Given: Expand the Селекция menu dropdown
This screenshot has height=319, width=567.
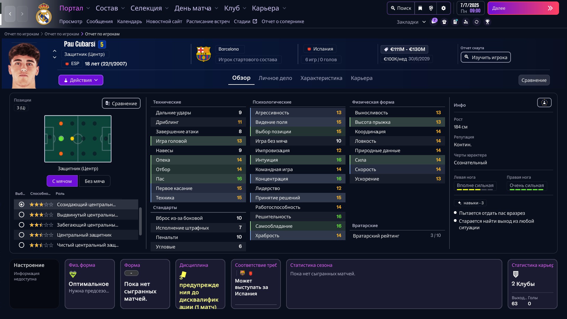Looking at the screenshot, I should [149, 8].
